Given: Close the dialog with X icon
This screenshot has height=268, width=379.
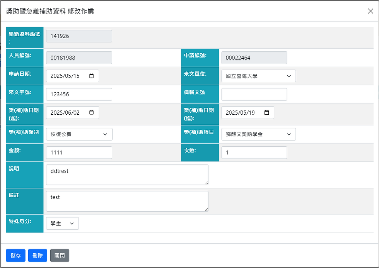Looking at the screenshot, I should pos(370,11).
